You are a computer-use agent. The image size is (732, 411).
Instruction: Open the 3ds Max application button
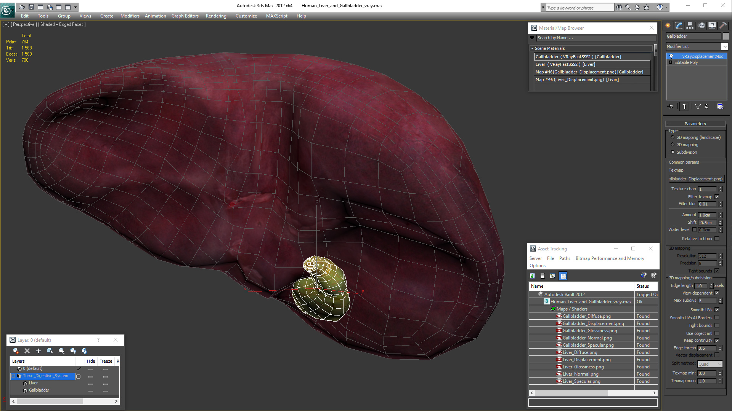tap(7, 10)
